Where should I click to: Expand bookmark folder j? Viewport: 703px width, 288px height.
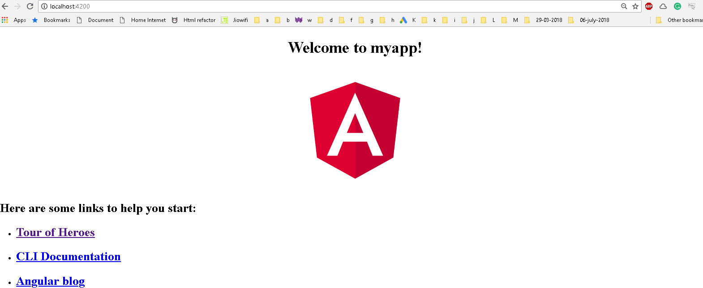coord(468,20)
